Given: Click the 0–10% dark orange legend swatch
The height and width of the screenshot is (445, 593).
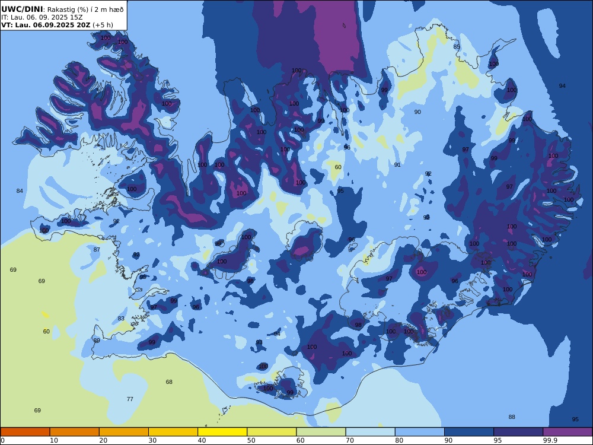Looking at the screenshot, I should coord(25,432).
